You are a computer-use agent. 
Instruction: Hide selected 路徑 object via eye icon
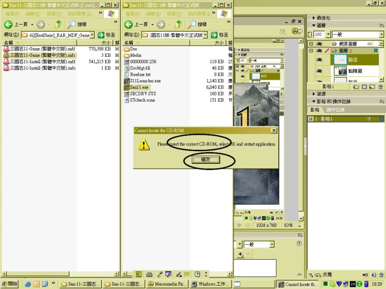point(319,59)
